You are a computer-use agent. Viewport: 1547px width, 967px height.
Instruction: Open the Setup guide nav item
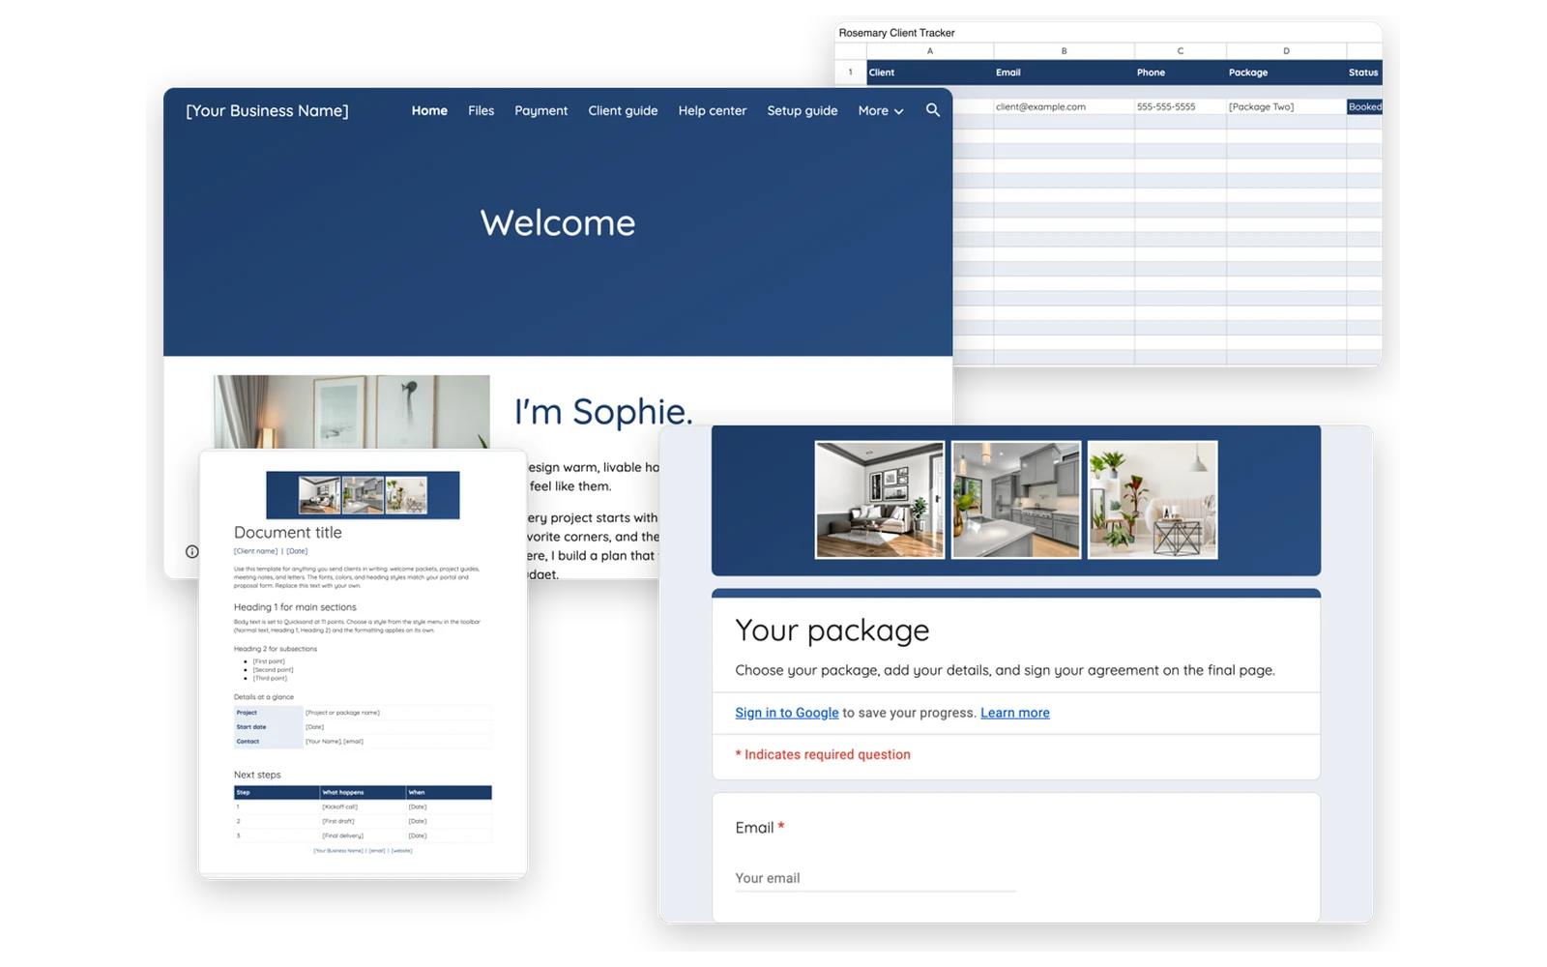click(x=802, y=111)
